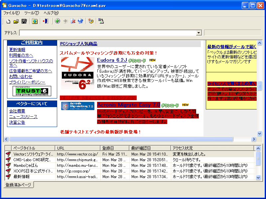Click inside the アドレス address field
The width and height of the screenshot is (266, 199).
pyautogui.click(x=108, y=33)
